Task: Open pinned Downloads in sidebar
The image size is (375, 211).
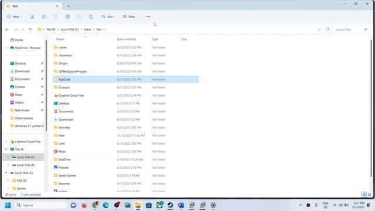Action: click(x=20, y=72)
